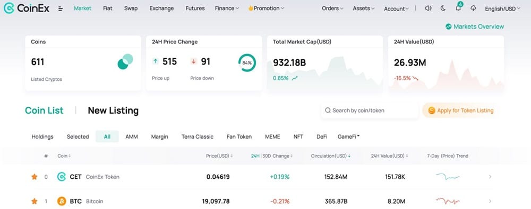Open the English/USD language dropdown
The height and width of the screenshot is (209, 531).
point(502,9)
